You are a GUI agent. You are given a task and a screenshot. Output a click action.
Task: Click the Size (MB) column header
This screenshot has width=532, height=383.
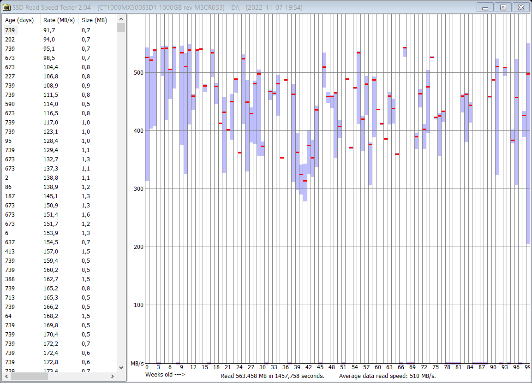[96, 20]
